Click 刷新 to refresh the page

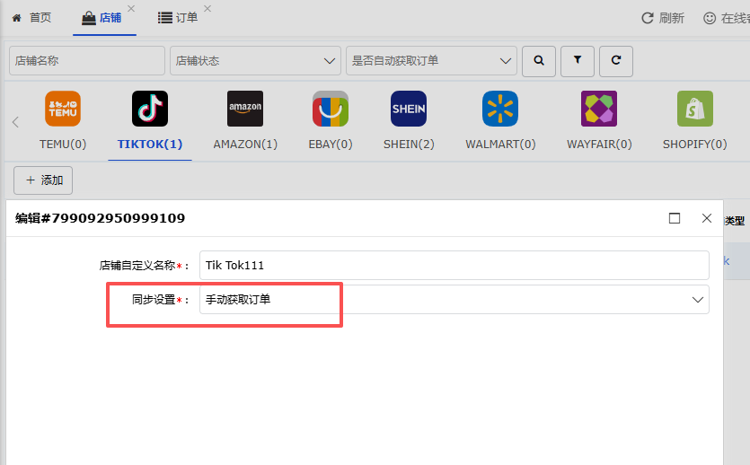pos(663,18)
